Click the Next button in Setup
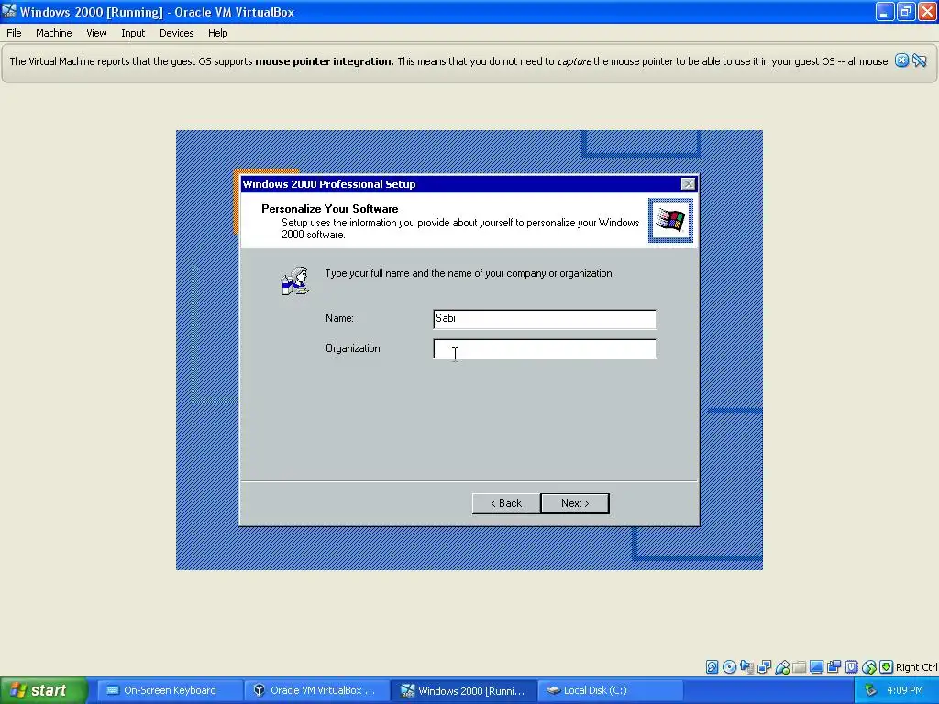This screenshot has width=939, height=704. 575,503
